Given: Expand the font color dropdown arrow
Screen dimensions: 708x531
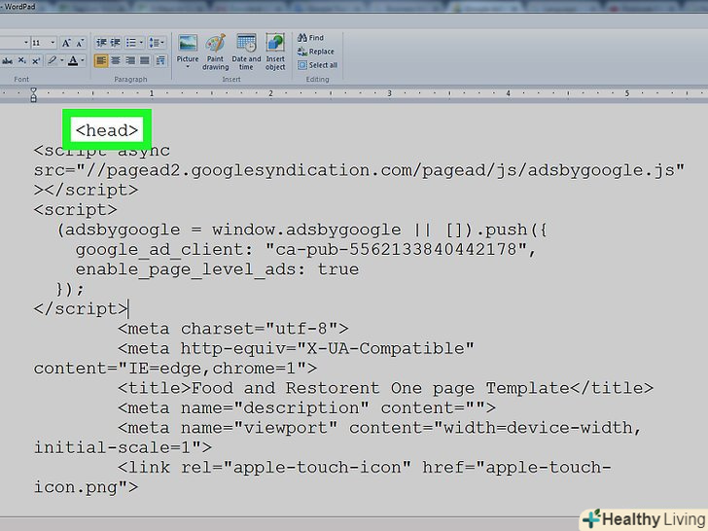Looking at the screenshot, I should click(82, 60).
